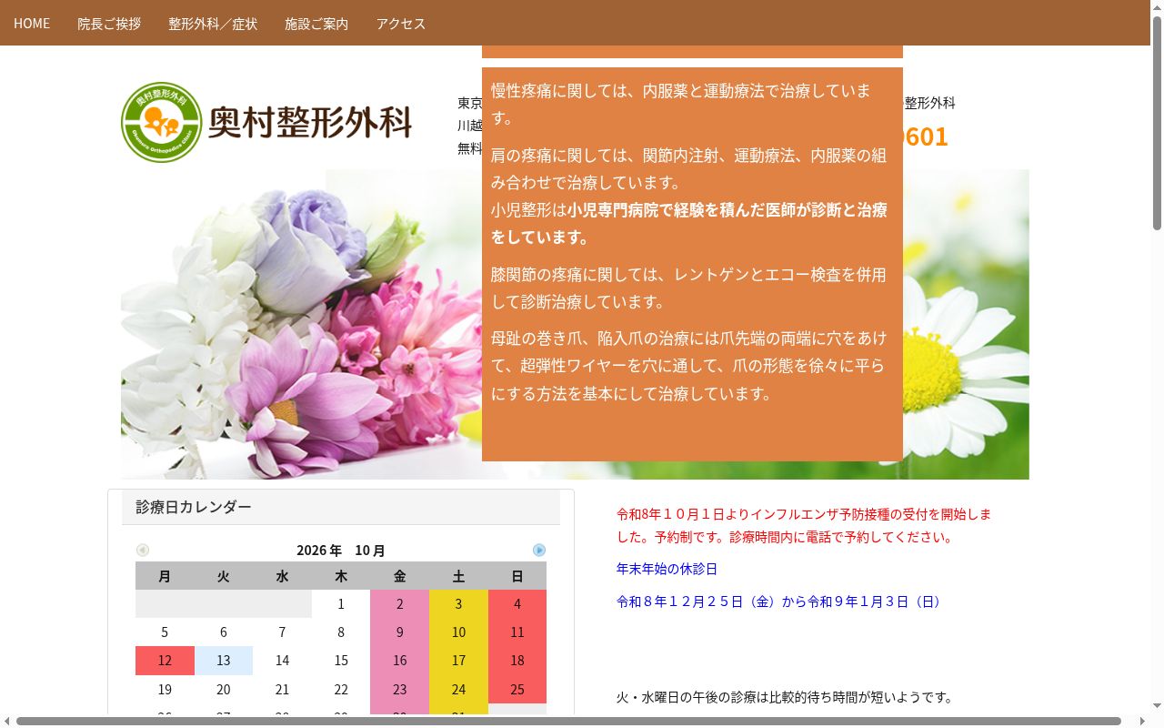Click calendar date 22

point(341,689)
